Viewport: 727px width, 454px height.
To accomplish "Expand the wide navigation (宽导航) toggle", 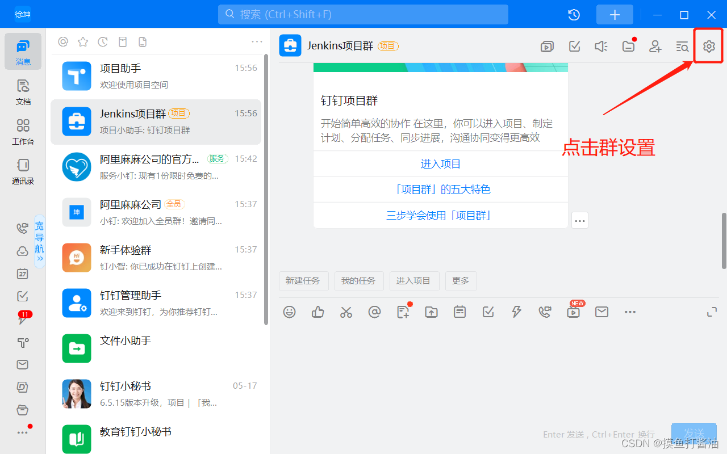I will pos(39,241).
